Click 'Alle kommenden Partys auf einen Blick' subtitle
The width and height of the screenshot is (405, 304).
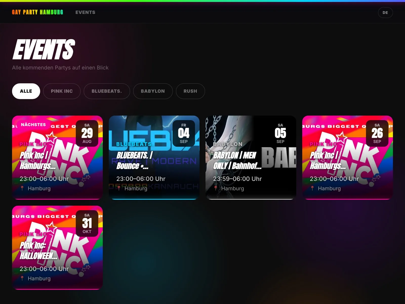[x=60, y=68]
